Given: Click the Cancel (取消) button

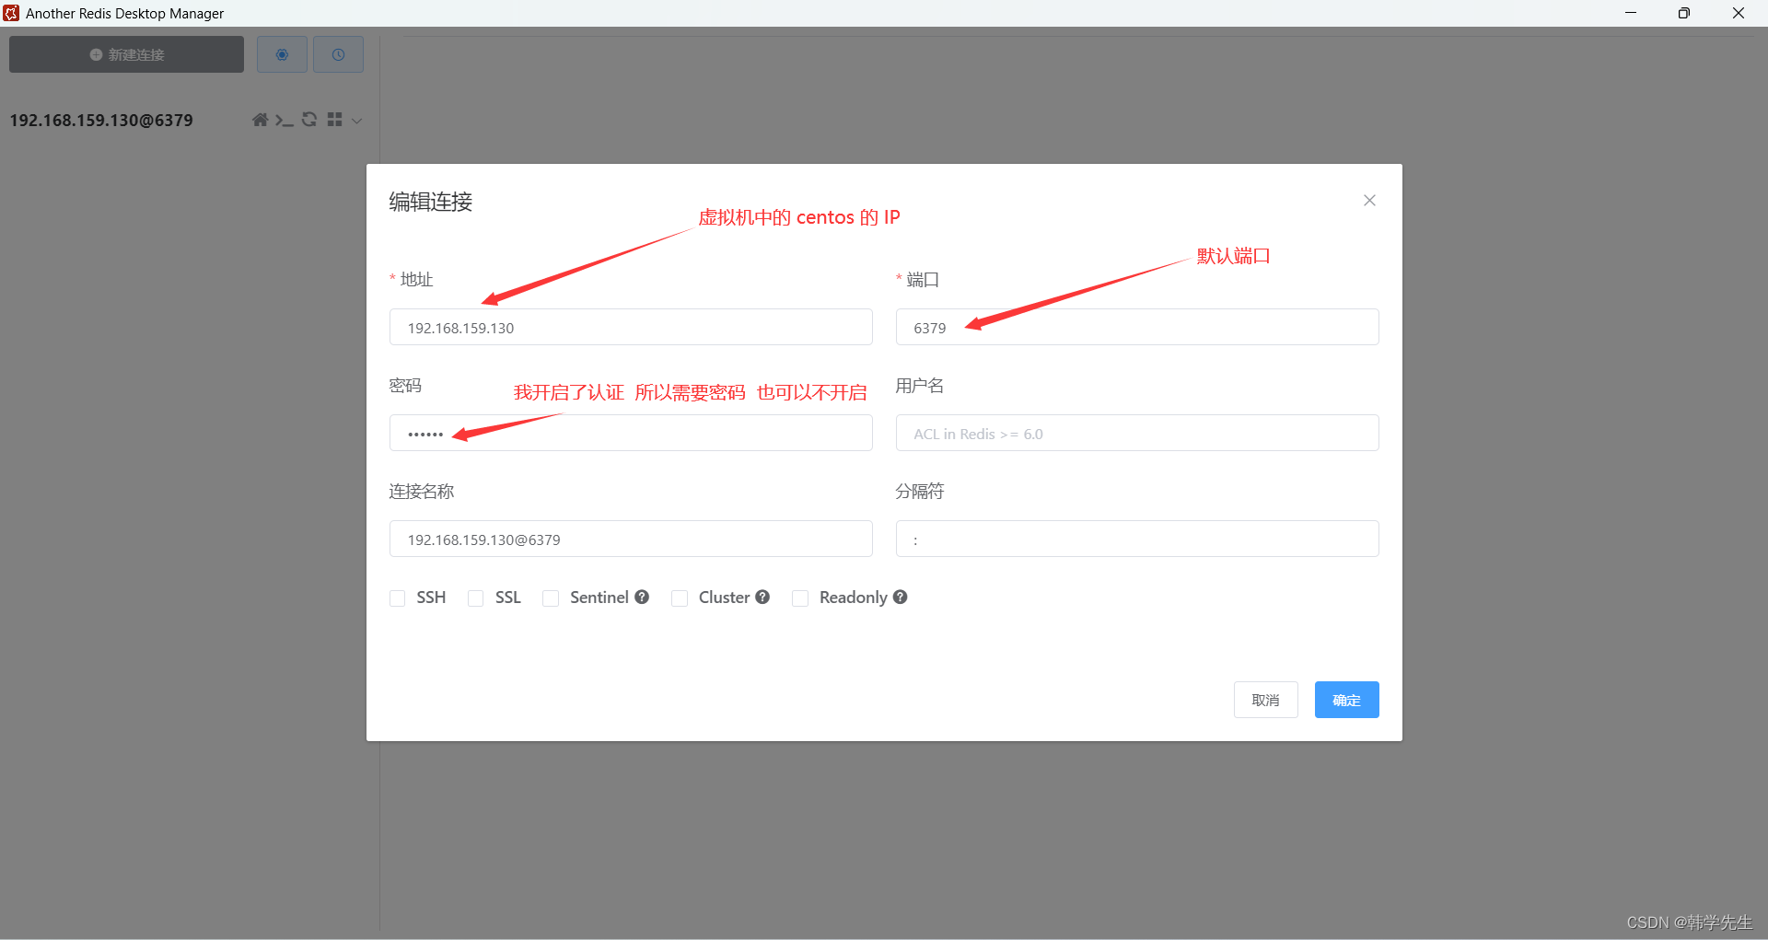Looking at the screenshot, I should (1266, 700).
